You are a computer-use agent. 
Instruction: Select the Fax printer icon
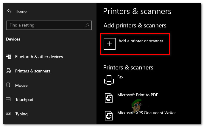pos(109,80)
